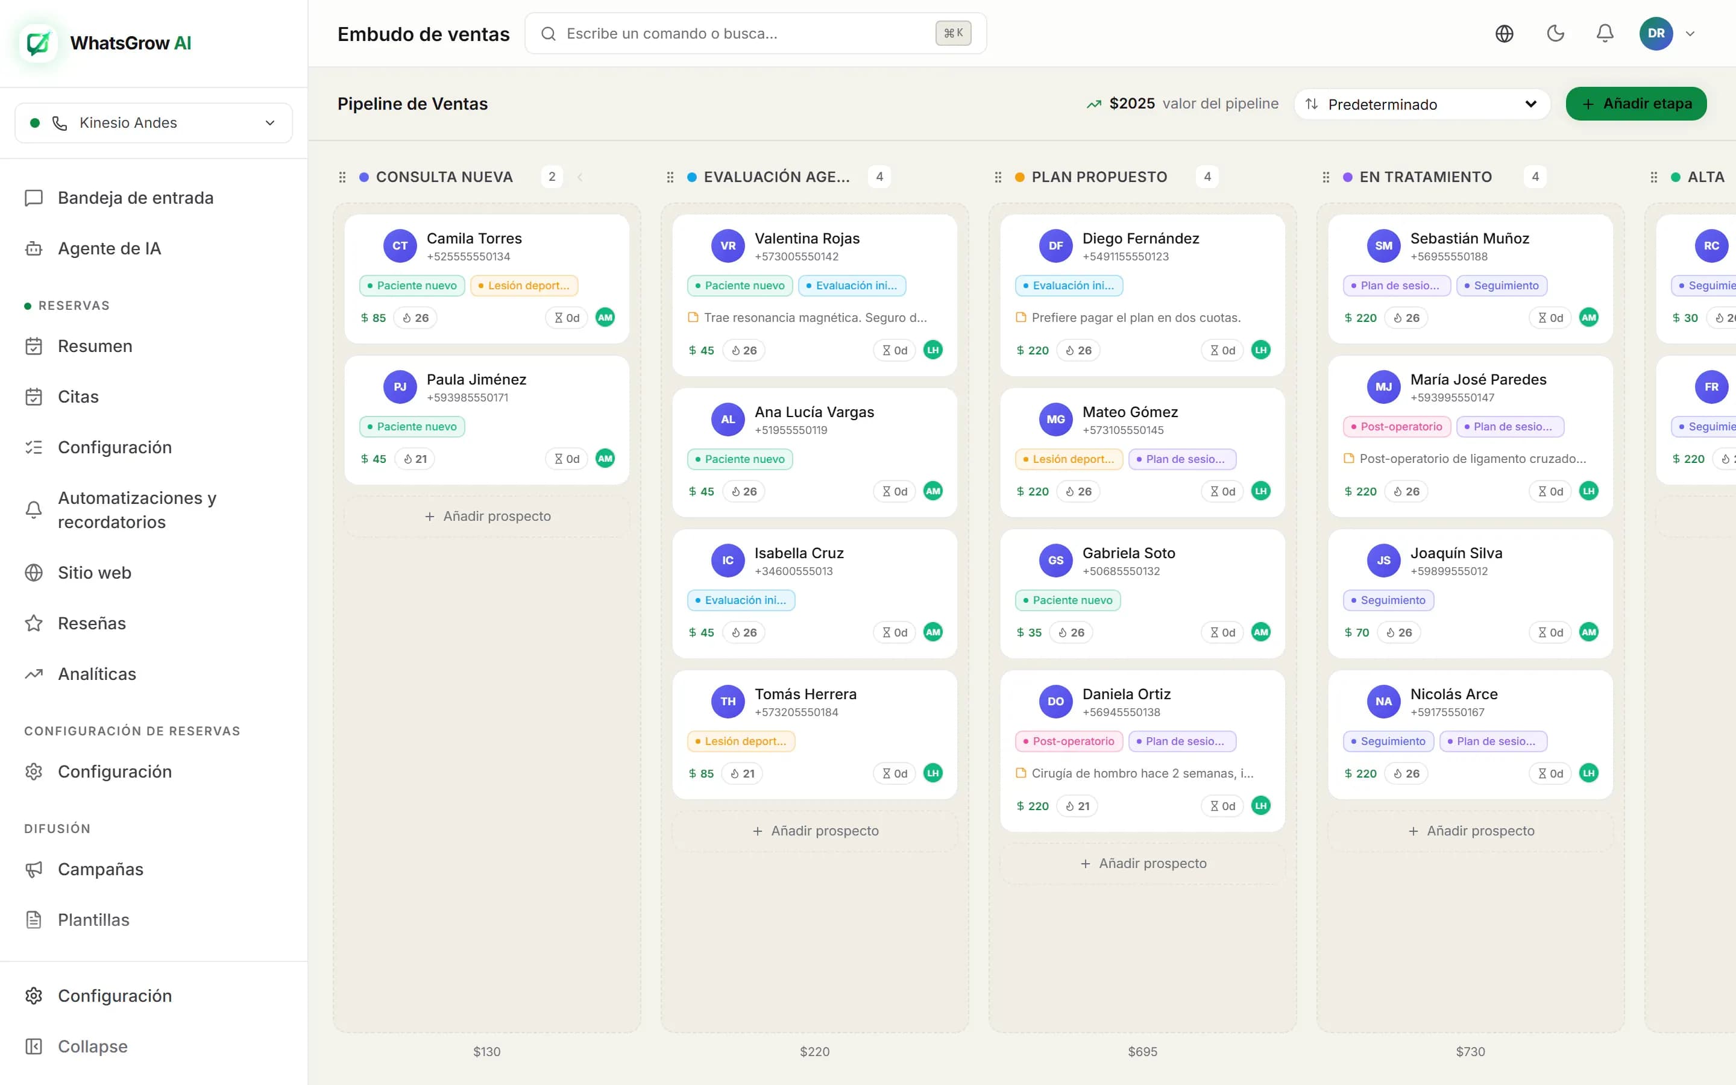
Task: Grab the Consulta Nueva drag handle
Action: tap(342, 177)
